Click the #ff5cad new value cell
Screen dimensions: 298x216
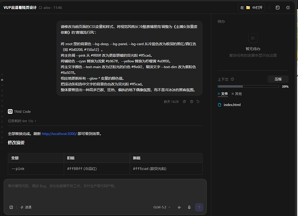tap(166, 168)
